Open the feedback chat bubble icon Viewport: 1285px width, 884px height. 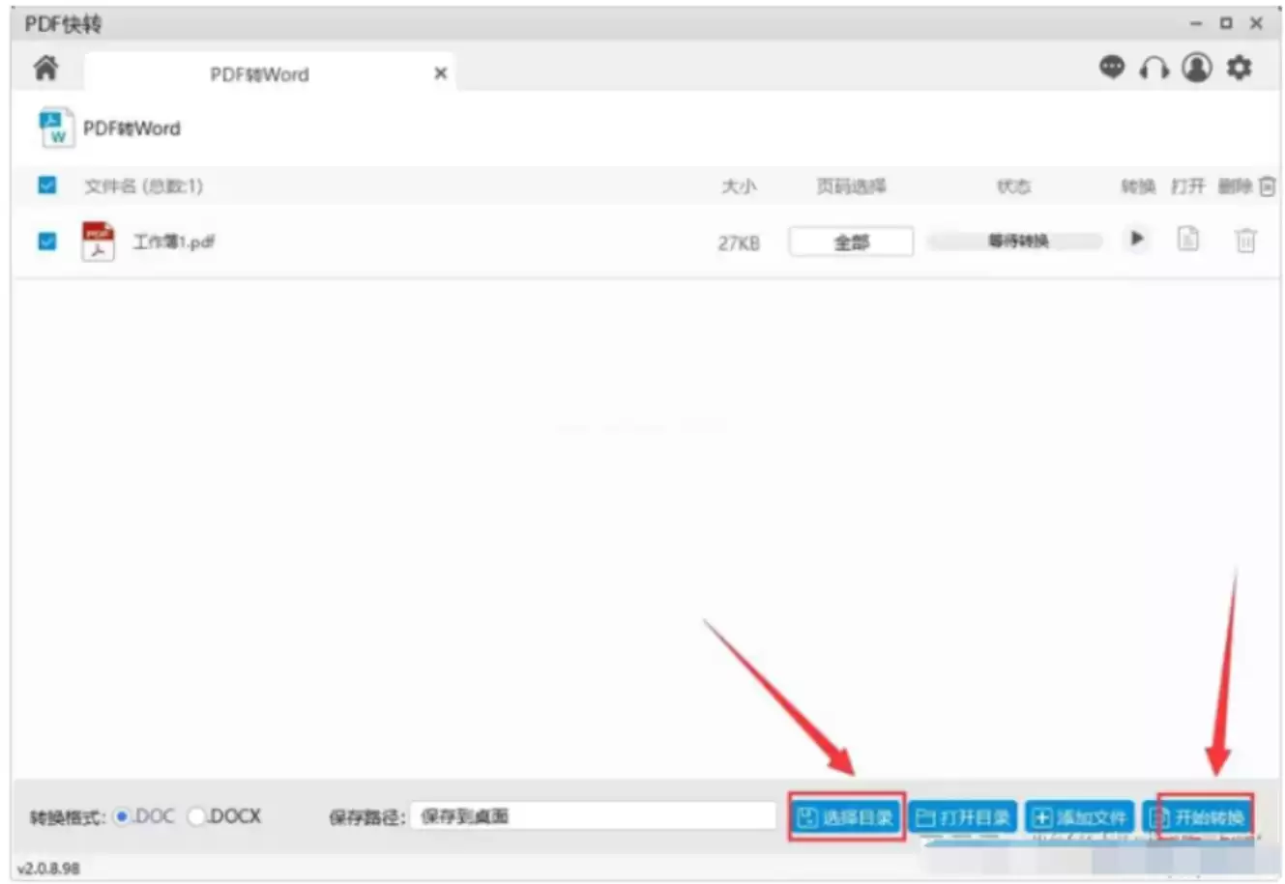pos(1112,68)
